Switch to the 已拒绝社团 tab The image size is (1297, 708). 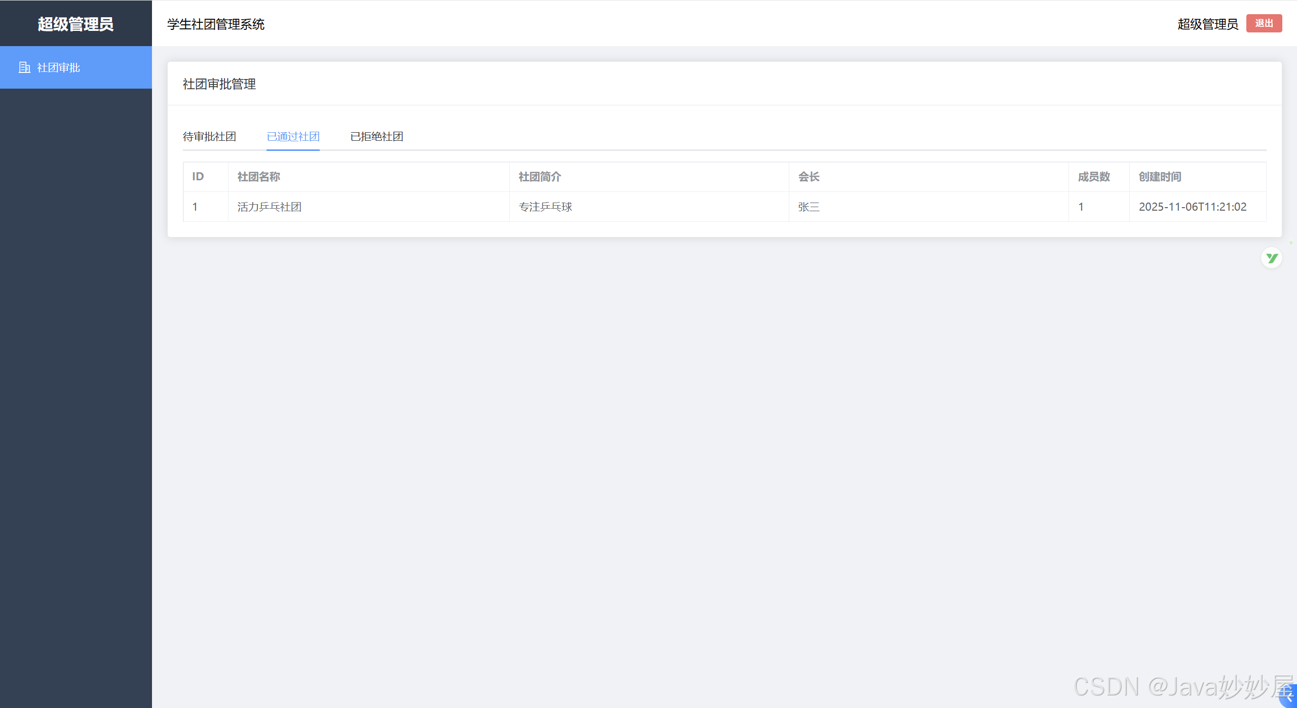pos(376,137)
